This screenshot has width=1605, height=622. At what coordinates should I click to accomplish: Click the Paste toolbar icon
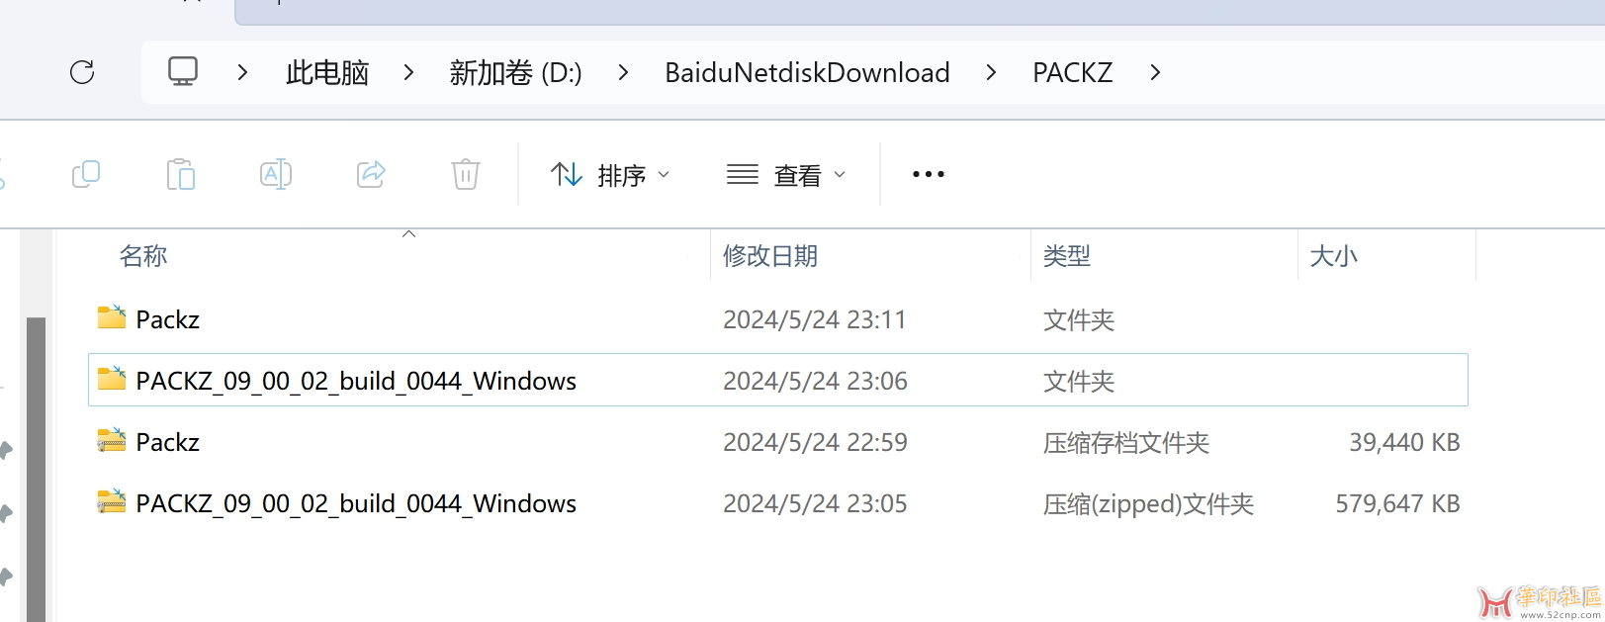pyautogui.click(x=181, y=174)
